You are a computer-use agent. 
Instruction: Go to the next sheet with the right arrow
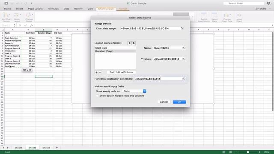8,148
